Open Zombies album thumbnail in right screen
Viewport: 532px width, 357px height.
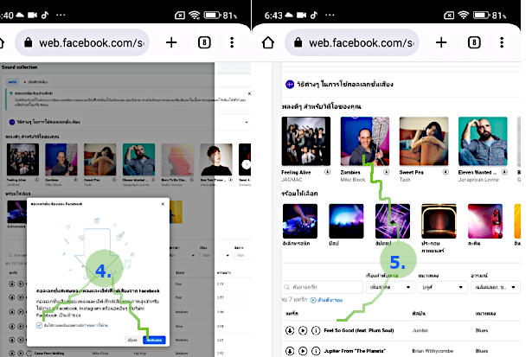(365, 141)
